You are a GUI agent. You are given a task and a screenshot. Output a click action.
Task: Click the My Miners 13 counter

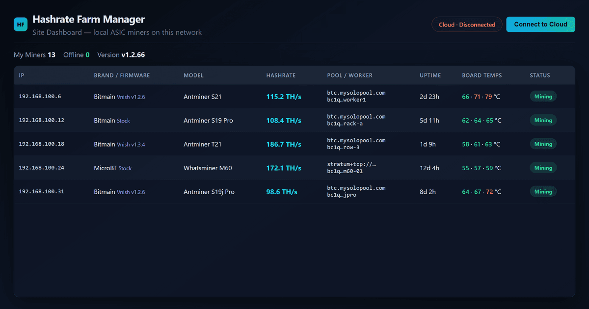34,55
